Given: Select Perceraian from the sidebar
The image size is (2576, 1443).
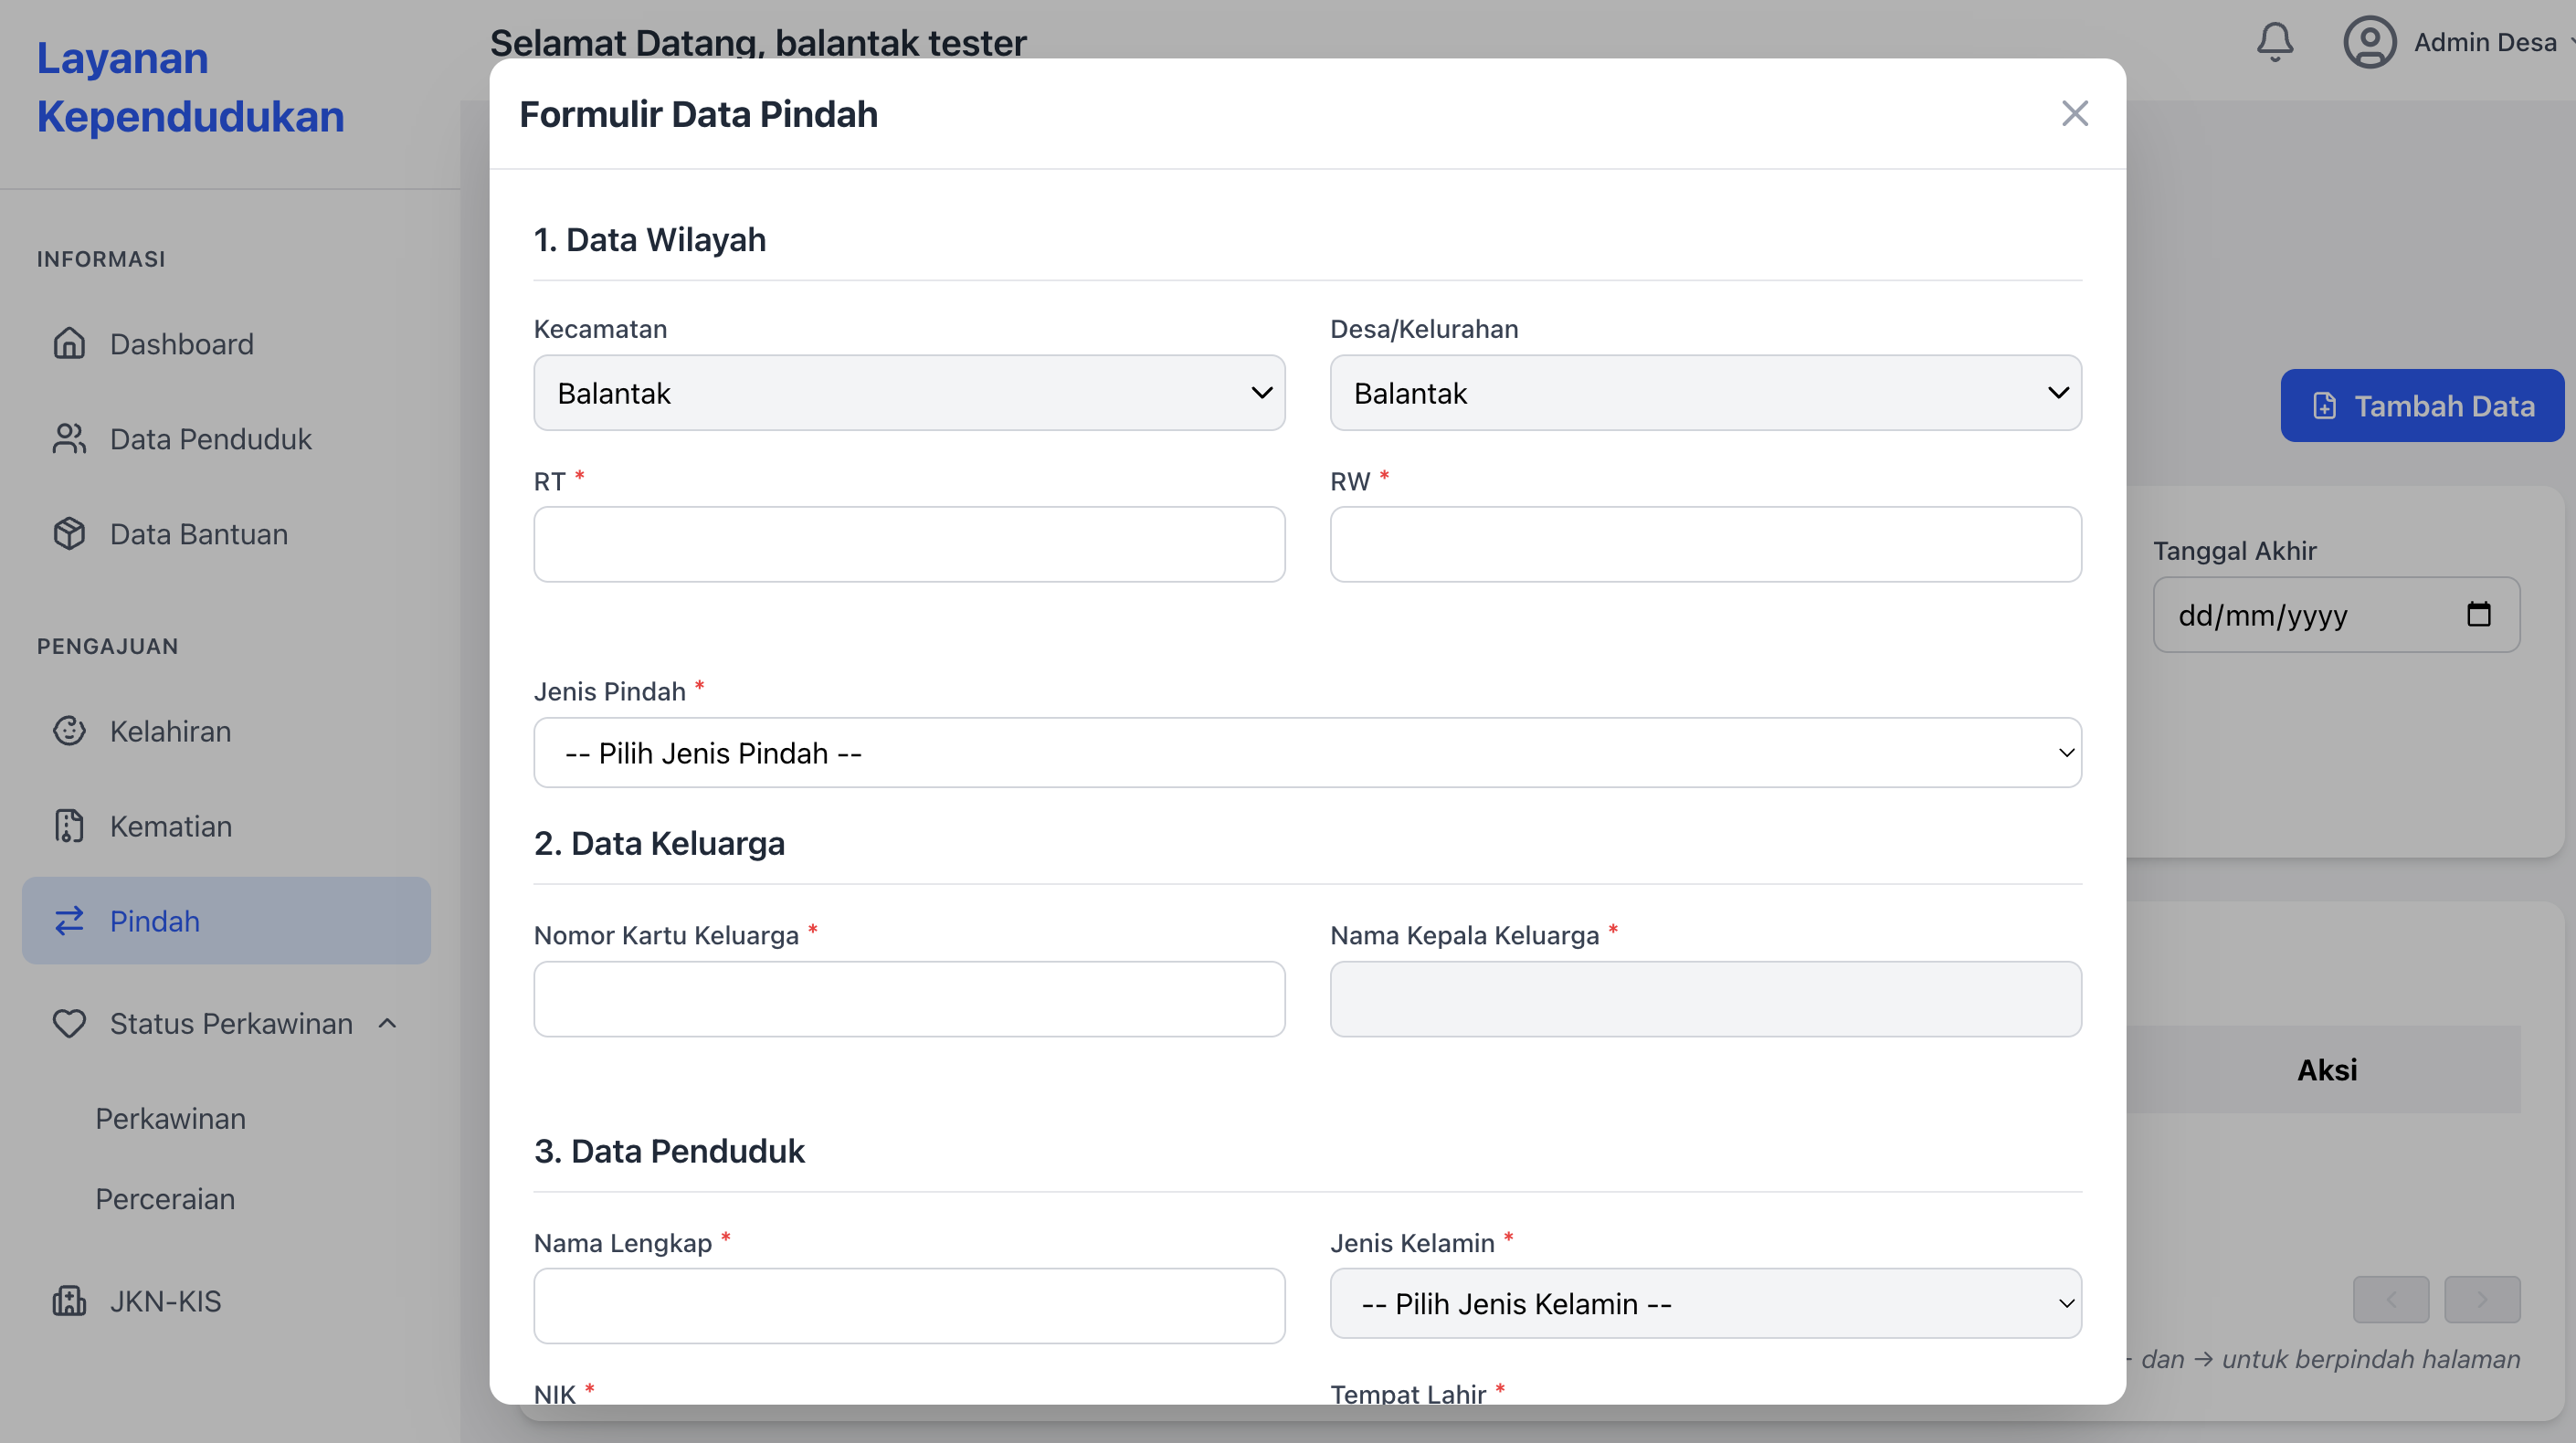Looking at the screenshot, I should pyautogui.click(x=165, y=1199).
